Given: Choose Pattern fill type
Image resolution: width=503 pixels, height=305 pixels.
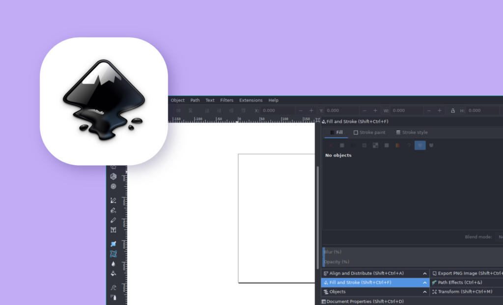Looking at the screenshot, I should pyautogui.click(x=387, y=145).
